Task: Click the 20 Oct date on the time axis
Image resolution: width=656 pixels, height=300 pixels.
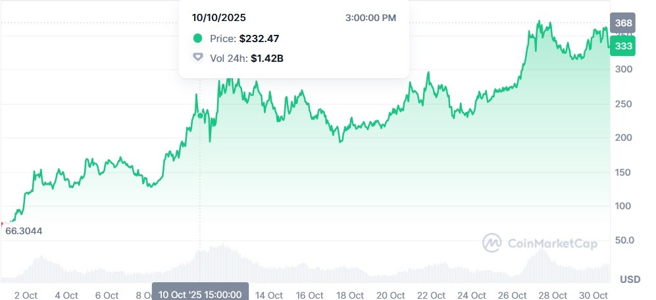Action: [x=391, y=295]
